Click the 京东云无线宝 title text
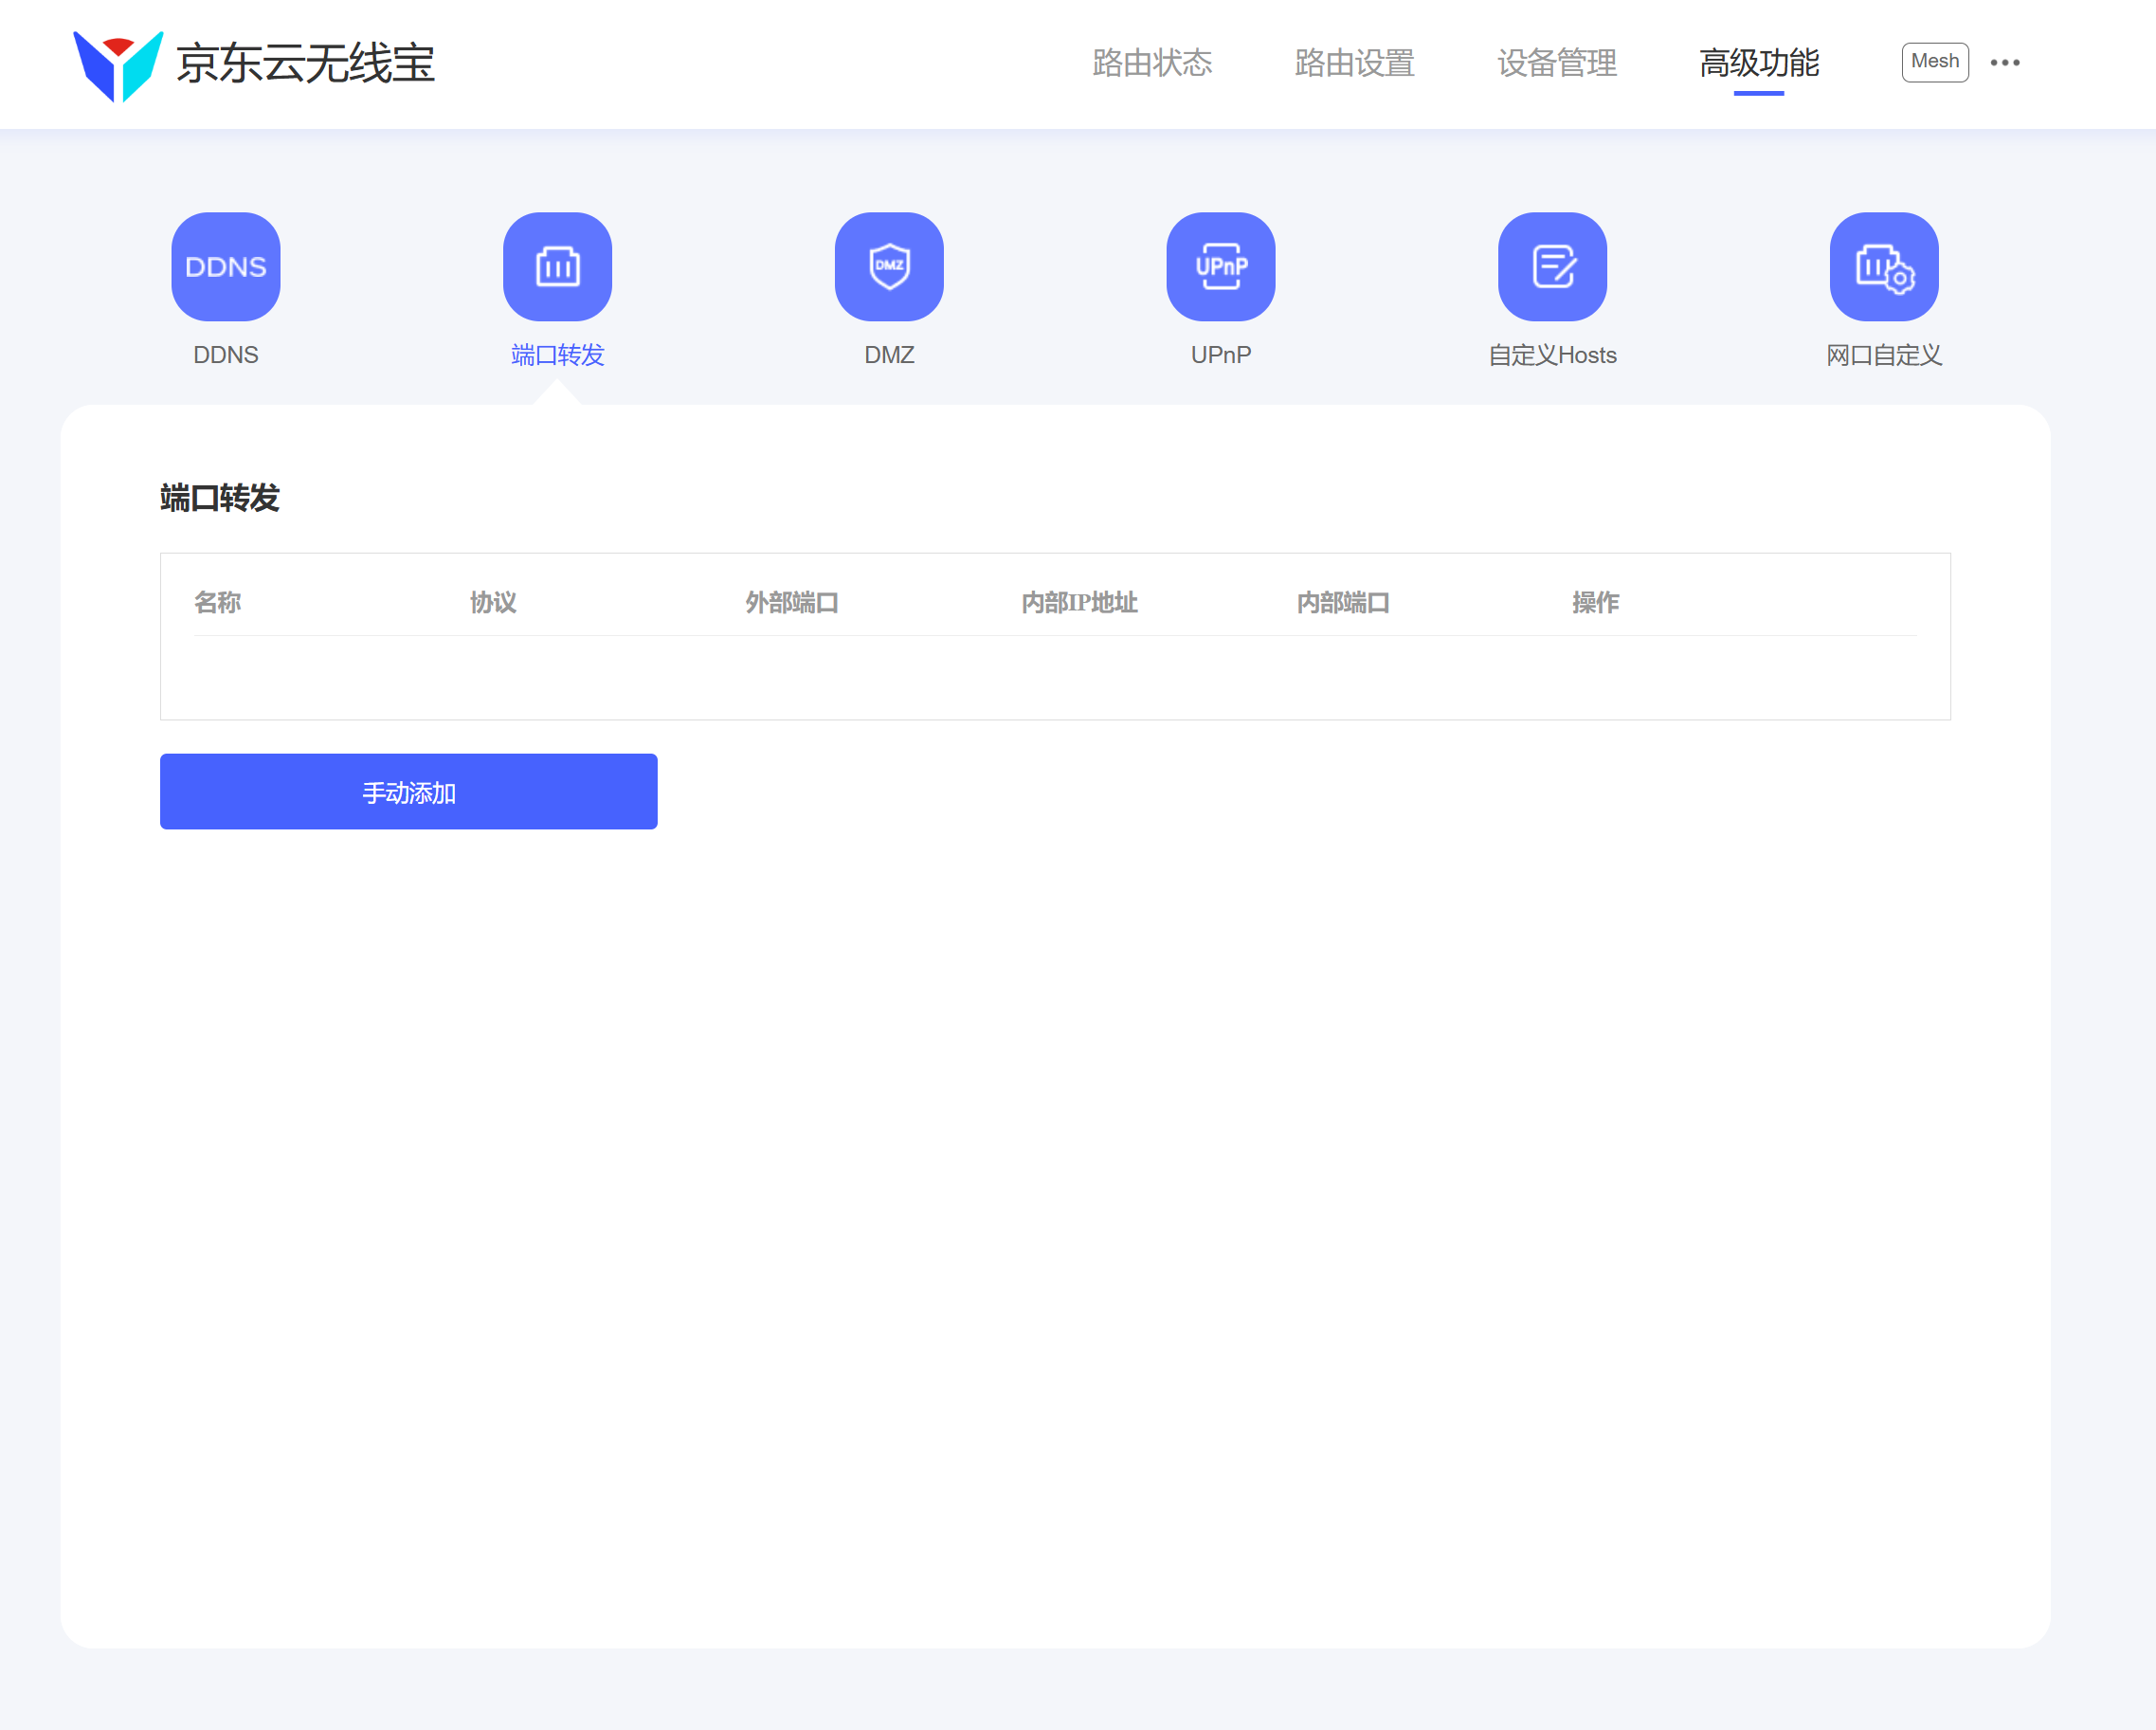Screen dimensions: 2156x1730 tap(306, 64)
